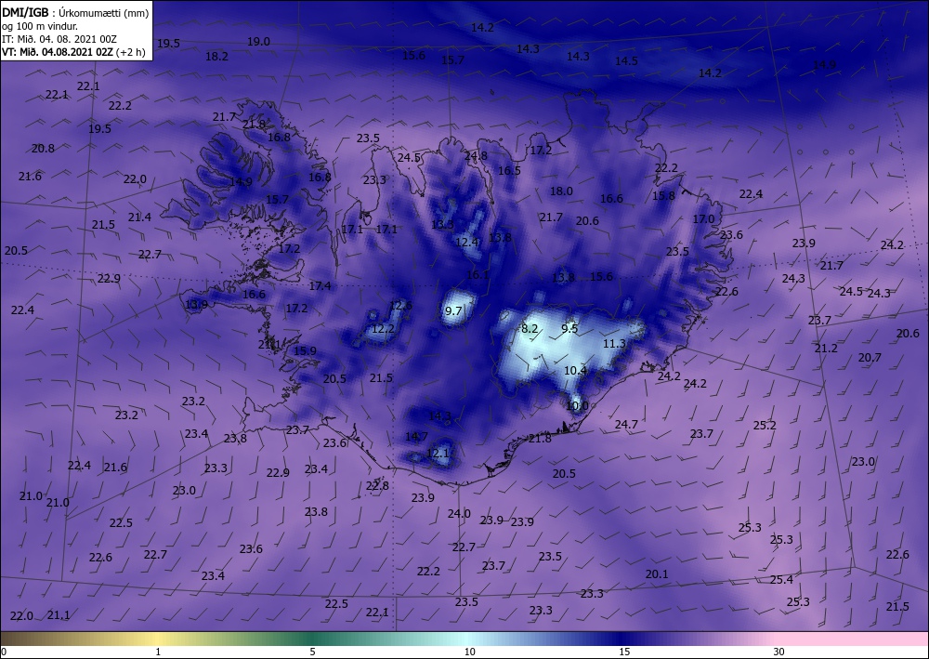Click the 21.2 value label
The image size is (929, 659).
[826, 348]
